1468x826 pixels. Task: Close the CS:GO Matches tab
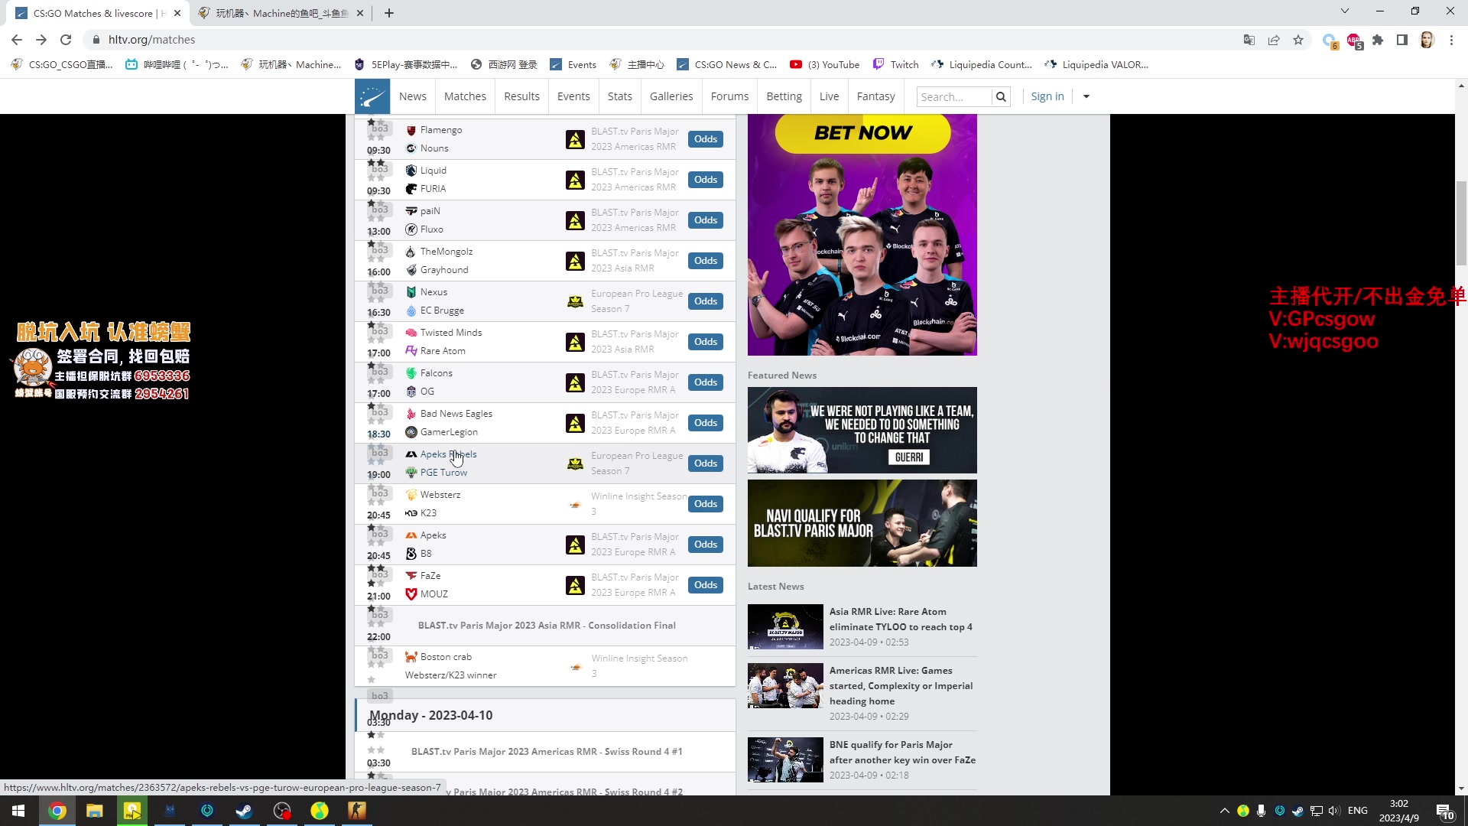tap(177, 13)
